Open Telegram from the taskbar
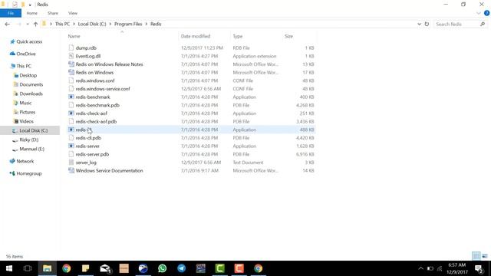 (182, 268)
